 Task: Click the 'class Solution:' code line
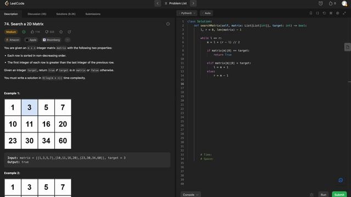click(x=200, y=21)
